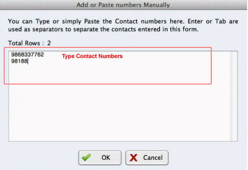Image resolution: width=248 pixels, height=170 pixels.
Task: Dismiss the dialog using the Cancel button
Action: point(147,157)
